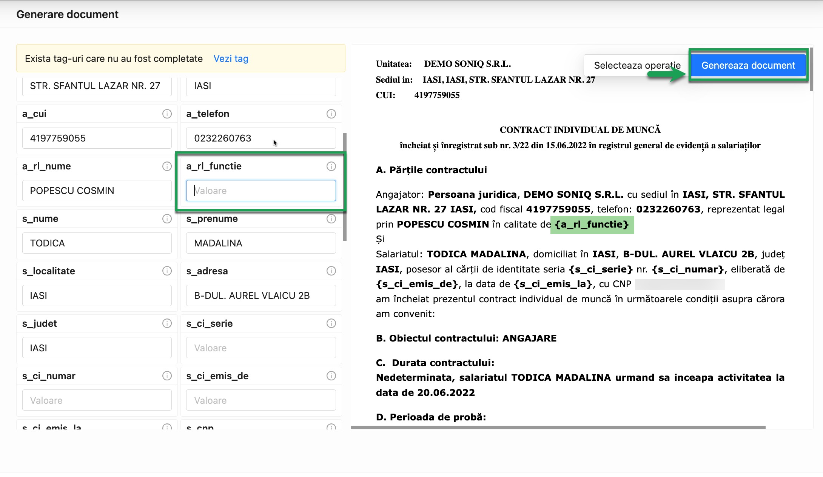Click the s_adresa field B-DUL. AUREL VLAICU 2B
823x477 pixels.
click(261, 295)
